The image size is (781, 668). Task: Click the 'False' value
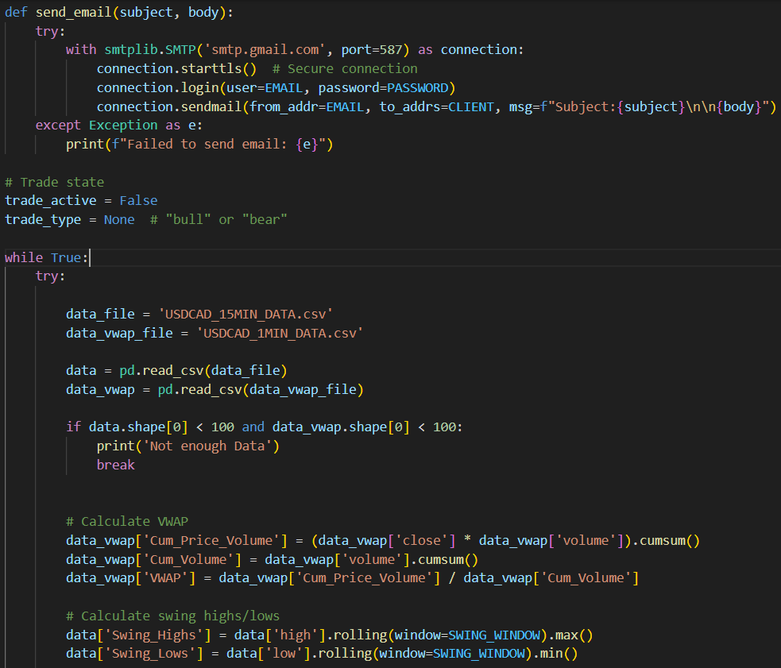coord(138,200)
